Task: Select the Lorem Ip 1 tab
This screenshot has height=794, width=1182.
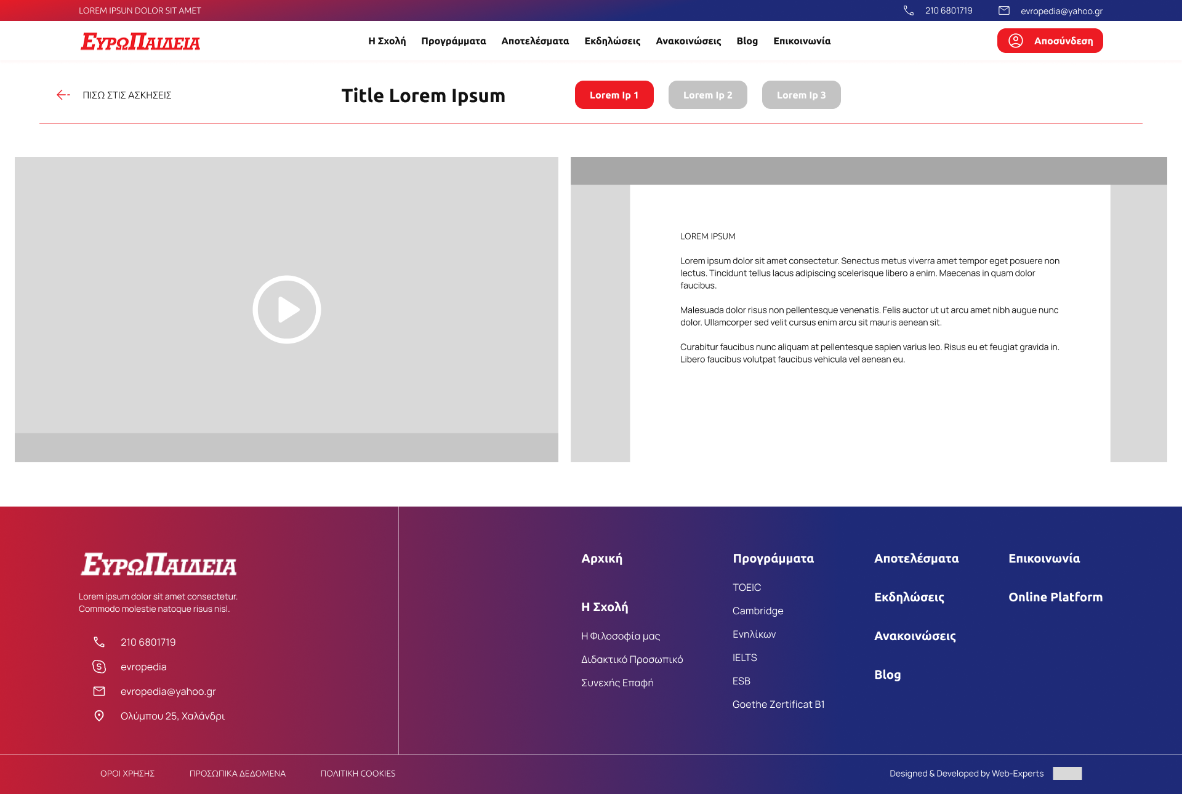Action: [x=614, y=95]
